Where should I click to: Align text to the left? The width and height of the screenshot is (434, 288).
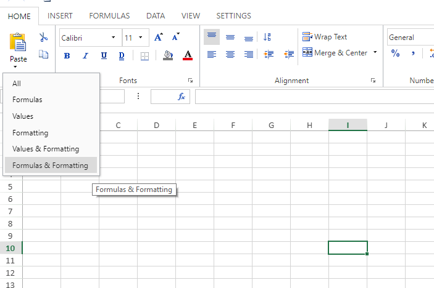[x=212, y=54]
